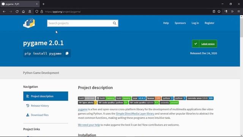The height and width of the screenshot is (137, 243).
Task: Close the pygame PyPI tab
Action: click(37, 4)
